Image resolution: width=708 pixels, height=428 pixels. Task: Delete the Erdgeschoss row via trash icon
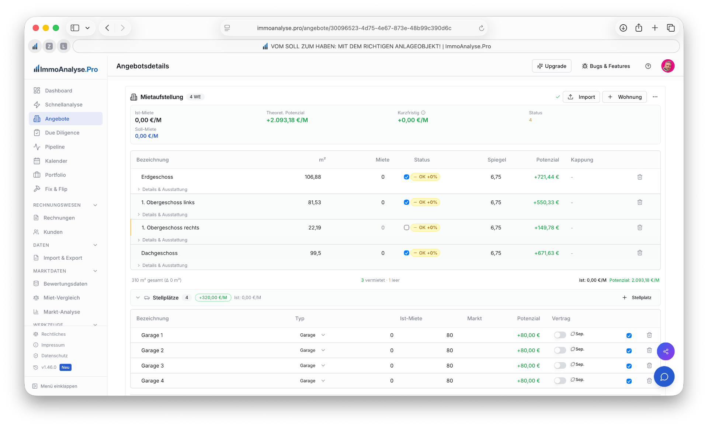tap(640, 177)
